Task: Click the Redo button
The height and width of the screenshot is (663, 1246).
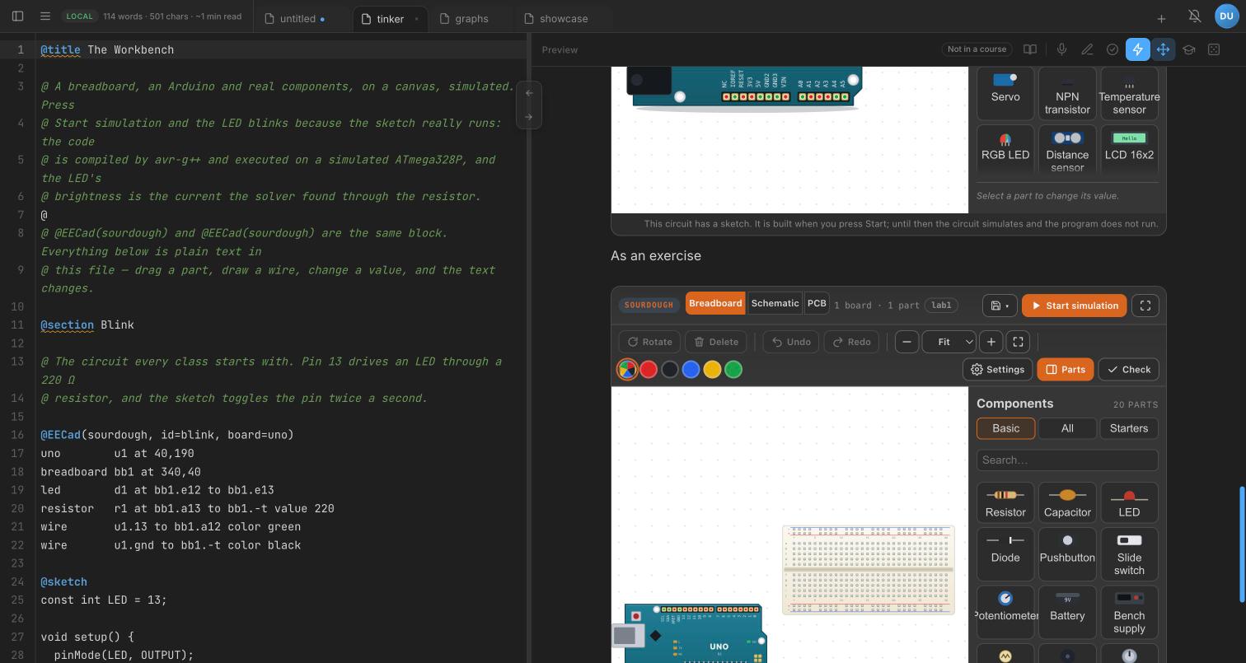Action: (851, 342)
